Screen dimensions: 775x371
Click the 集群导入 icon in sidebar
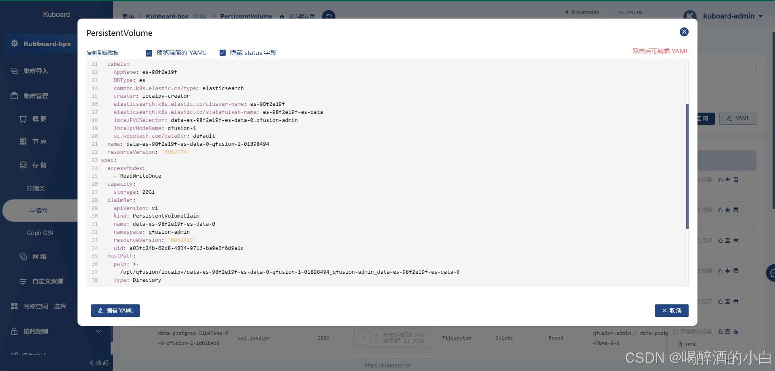point(14,71)
